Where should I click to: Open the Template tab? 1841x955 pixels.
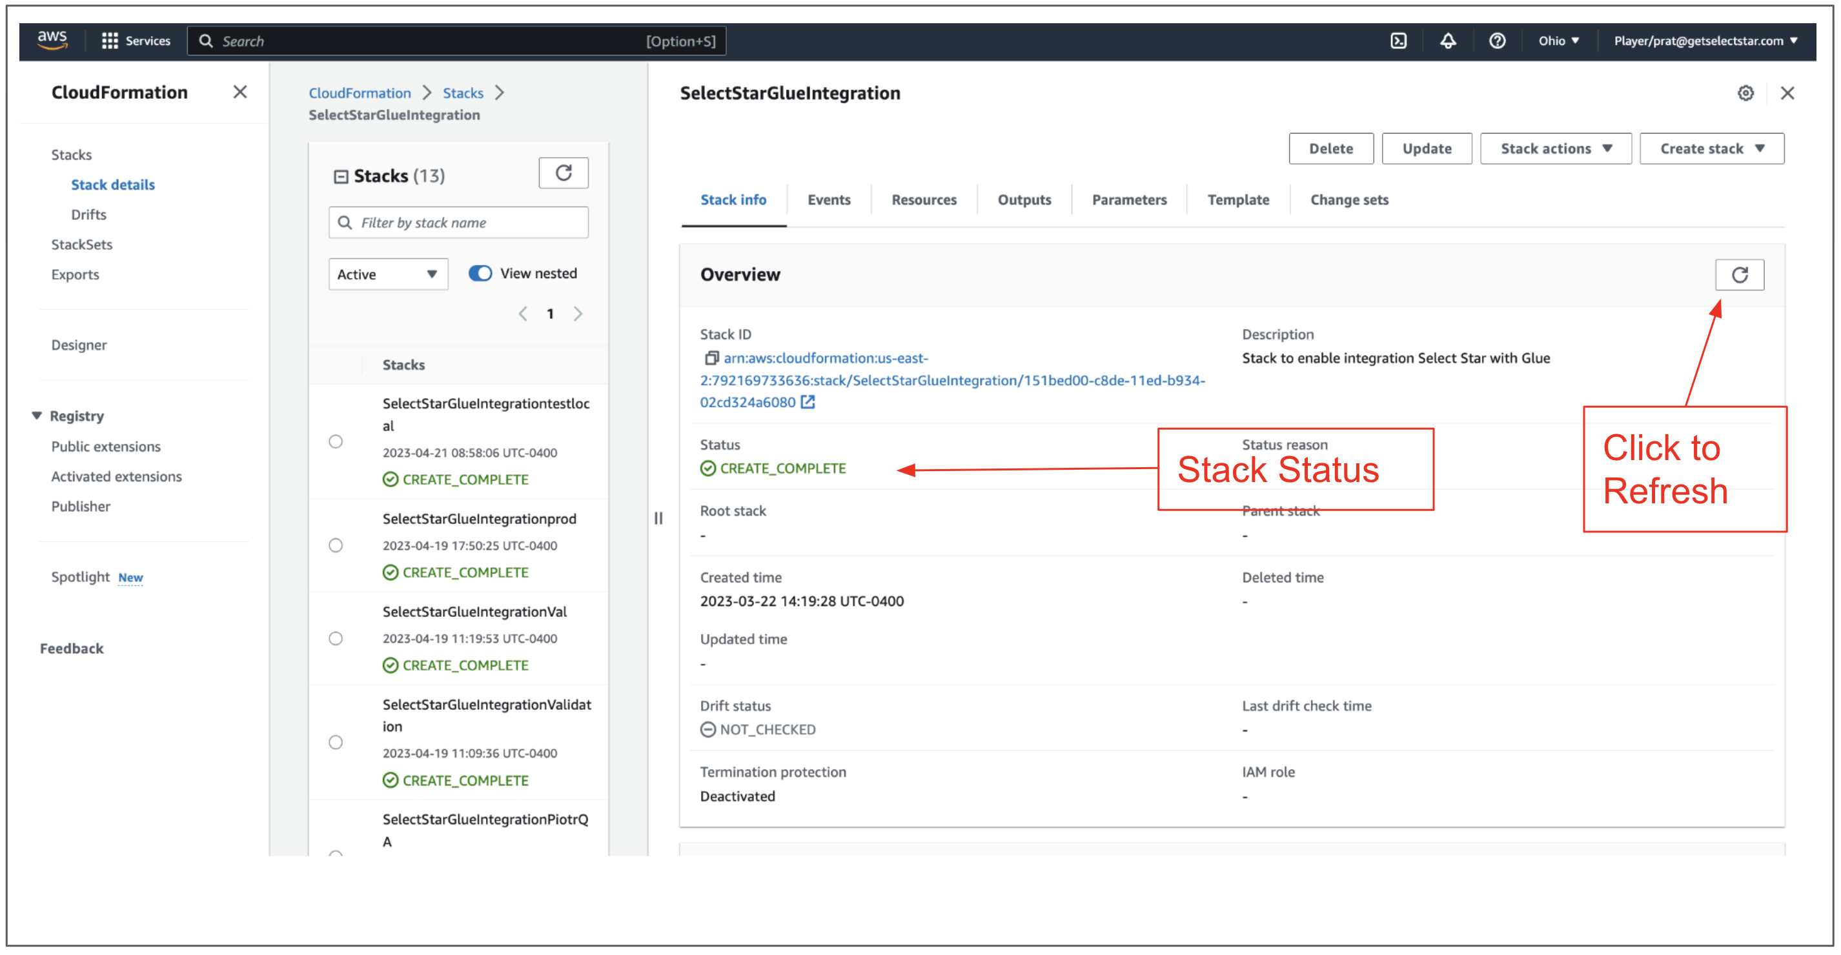coord(1238,200)
